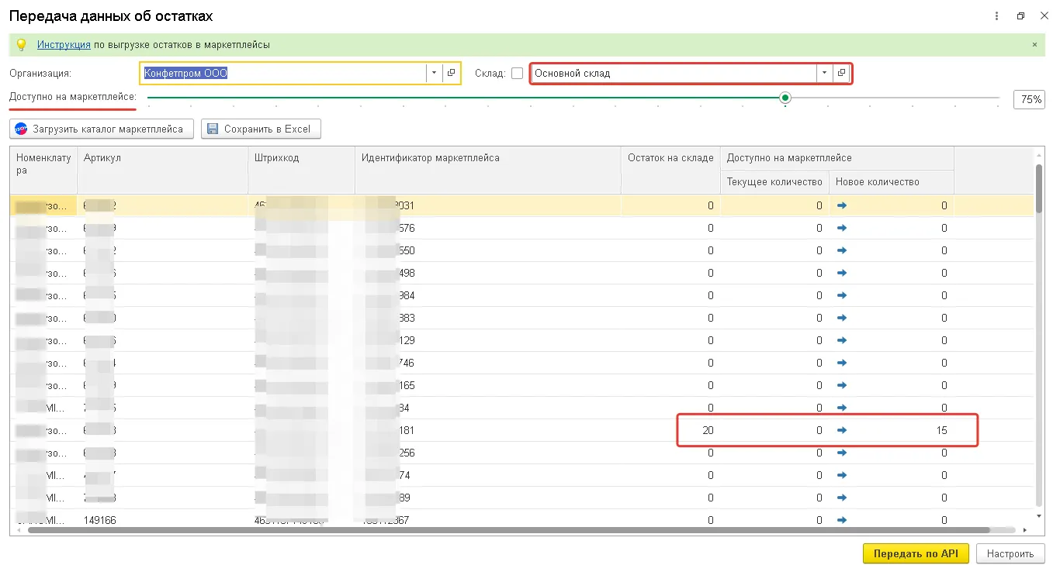The width and height of the screenshot is (1060, 565).
Task: Click the table's vertical scrollbar up arrow
Action: click(1039, 156)
